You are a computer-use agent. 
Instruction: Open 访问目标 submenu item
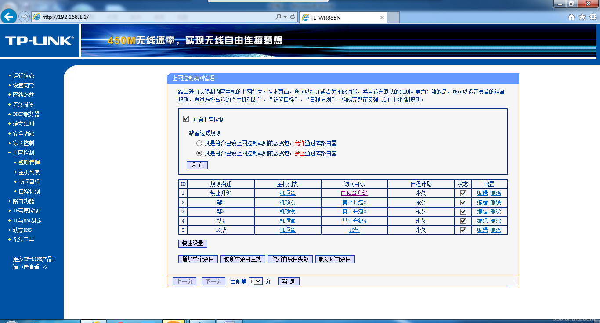point(29,182)
